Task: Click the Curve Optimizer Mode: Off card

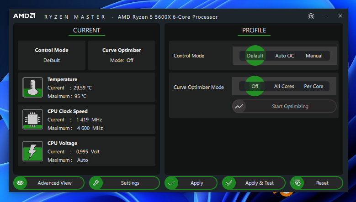Action: coord(122,55)
